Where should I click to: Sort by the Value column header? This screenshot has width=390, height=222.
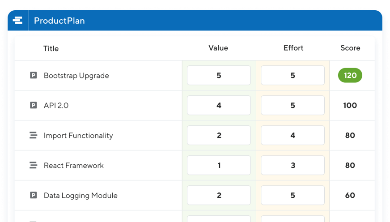coord(218,48)
